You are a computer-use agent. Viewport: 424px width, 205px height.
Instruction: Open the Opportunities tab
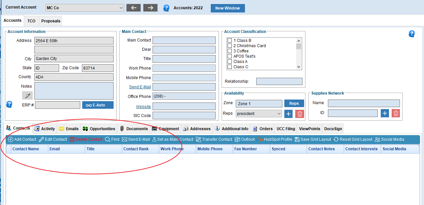99,129
